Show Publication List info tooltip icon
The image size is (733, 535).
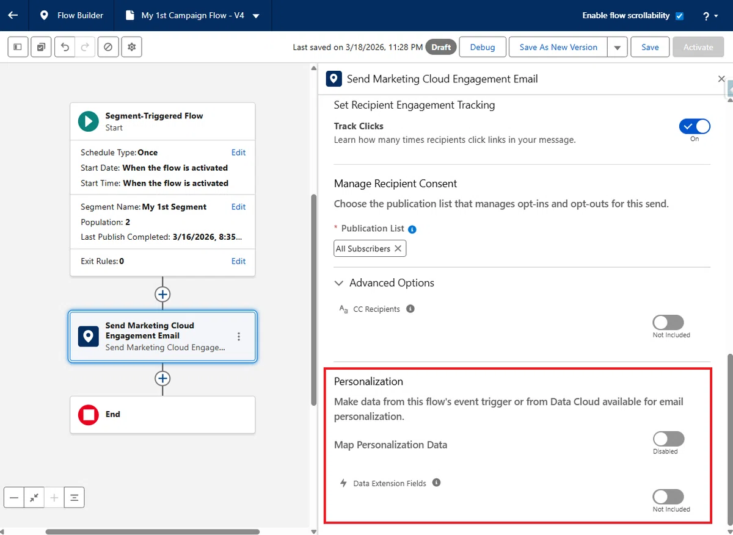click(x=412, y=229)
